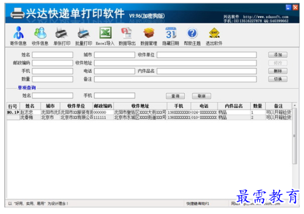Click the table scrollbar up arrow
This screenshot has width=304, height=214.
(x=295, y=105)
